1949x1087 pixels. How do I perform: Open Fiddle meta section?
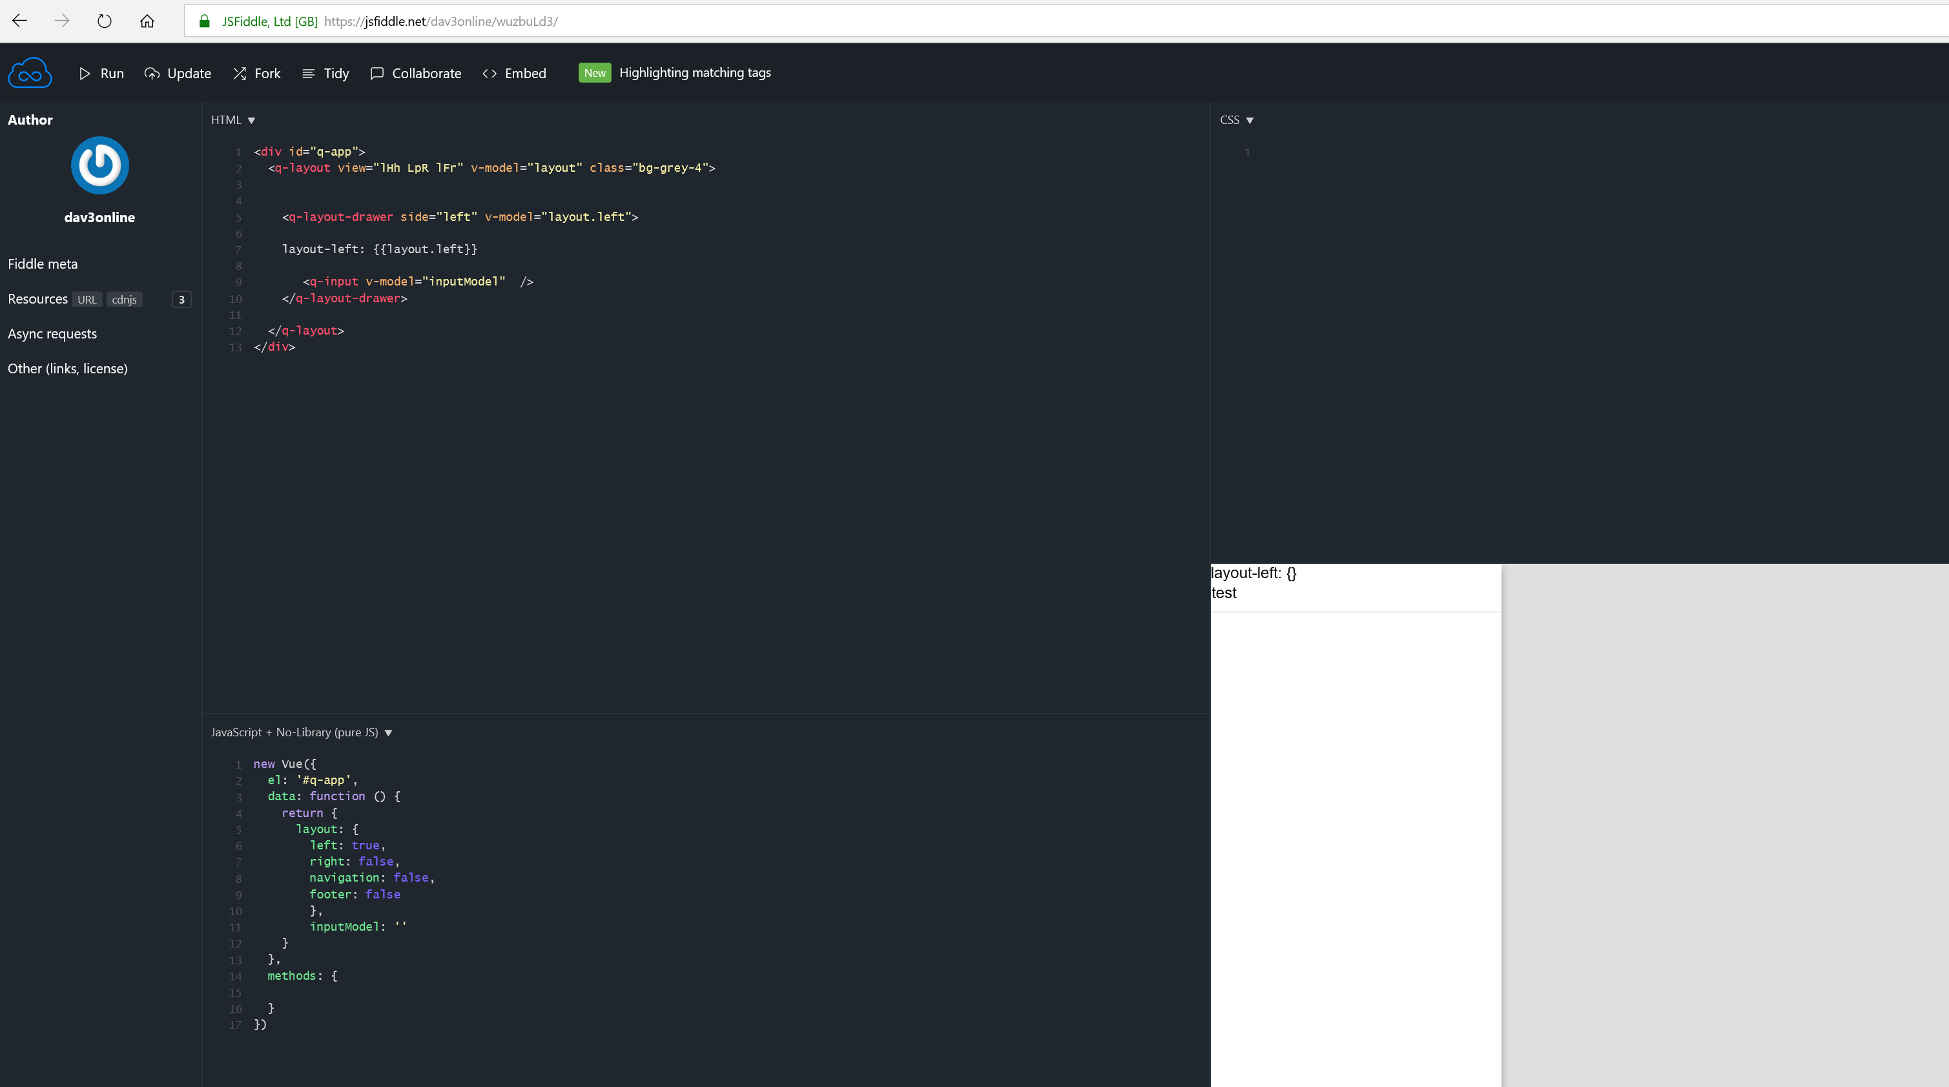coord(43,264)
